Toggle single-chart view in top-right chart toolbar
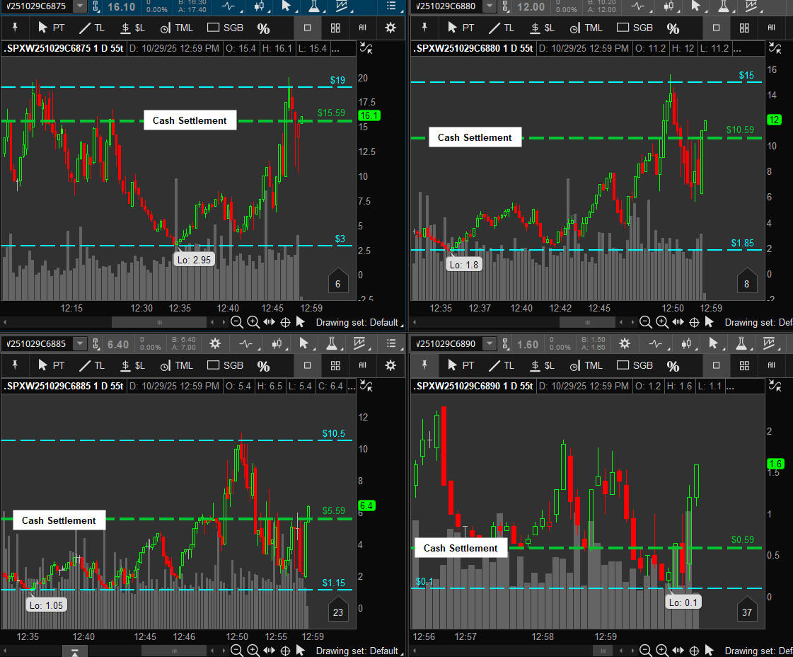The height and width of the screenshot is (657, 793). pos(716,28)
